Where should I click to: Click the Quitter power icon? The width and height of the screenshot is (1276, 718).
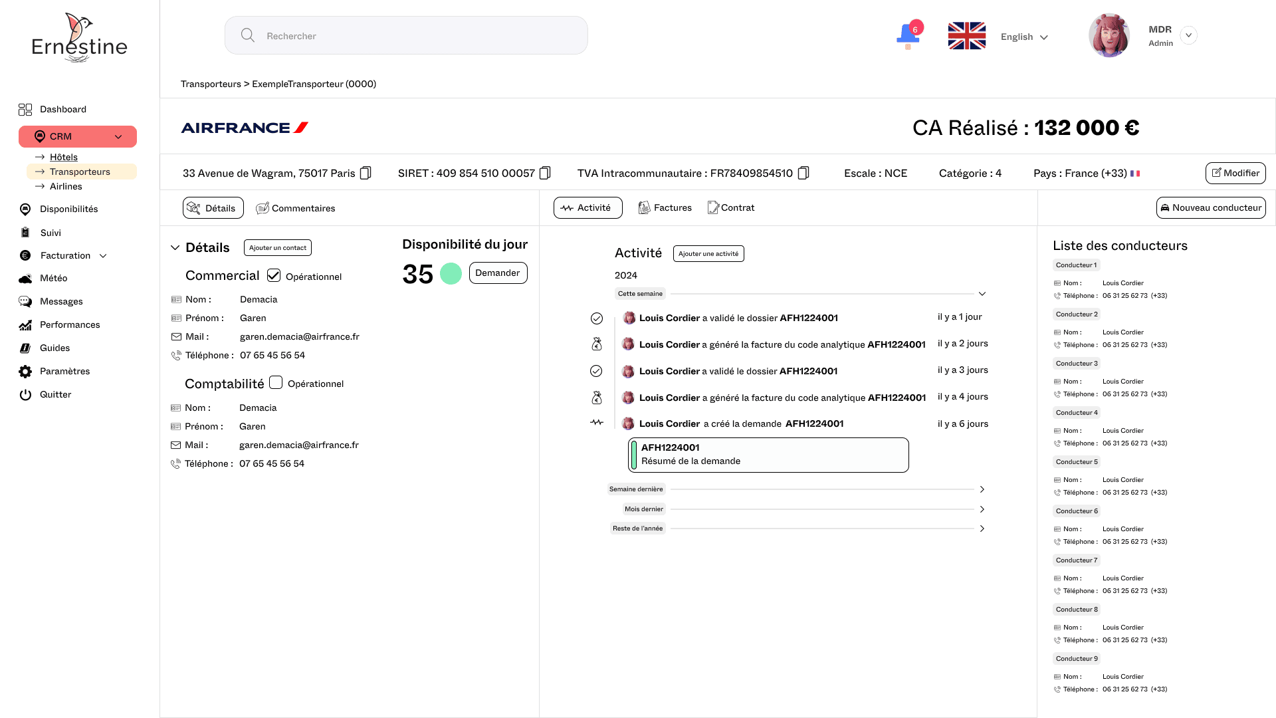click(25, 395)
